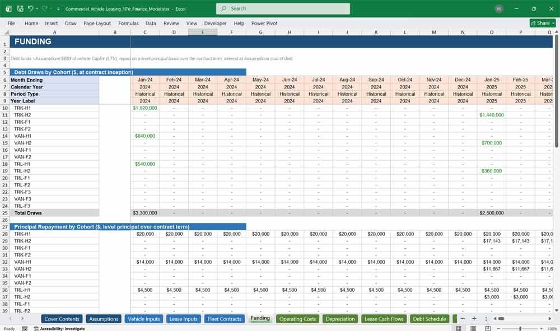Click the next sheet navigation arrow

(x=22, y=319)
